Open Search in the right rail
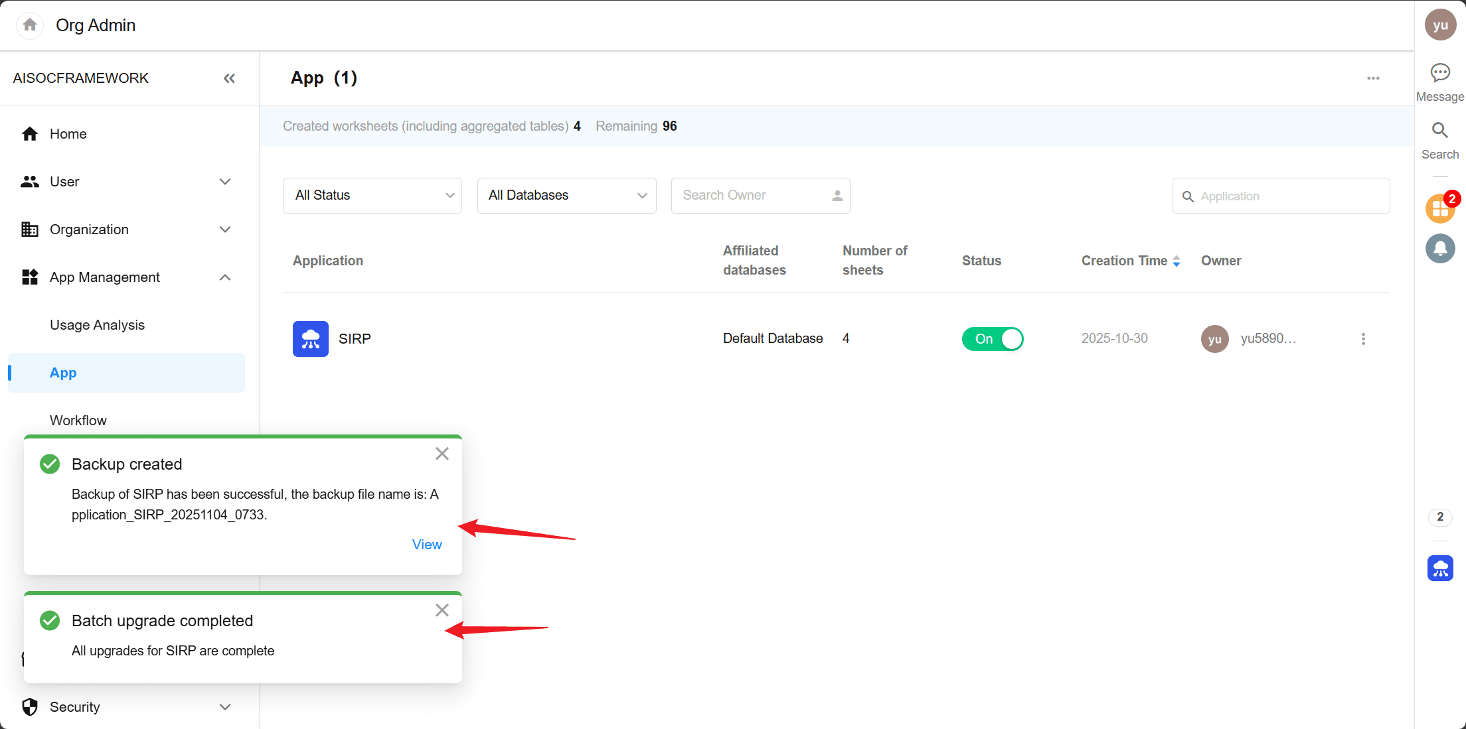This screenshot has height=729, width=1466. tap(1439, 131)
